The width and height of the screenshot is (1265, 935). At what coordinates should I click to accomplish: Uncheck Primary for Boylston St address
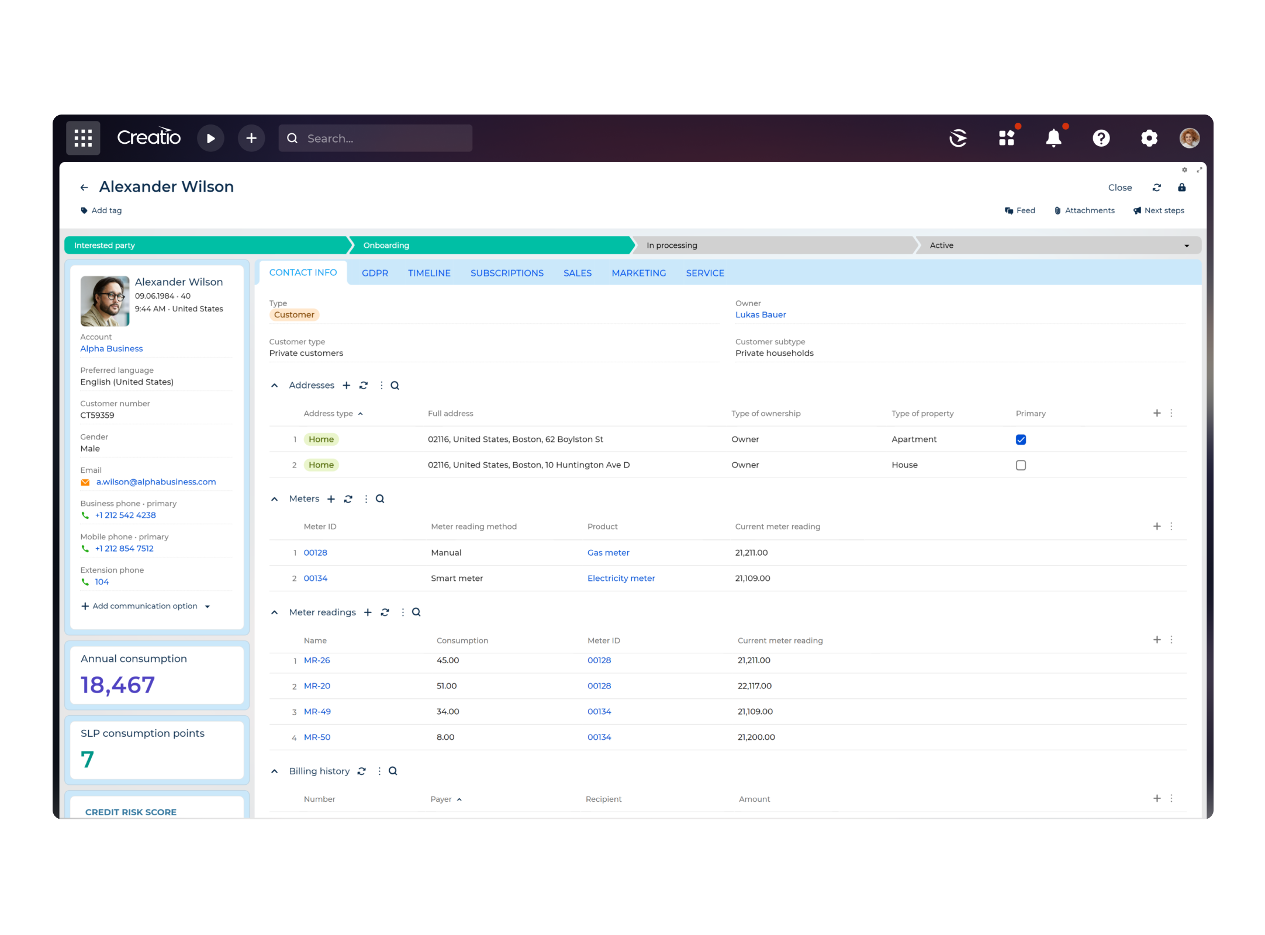tap(1021, 439)
